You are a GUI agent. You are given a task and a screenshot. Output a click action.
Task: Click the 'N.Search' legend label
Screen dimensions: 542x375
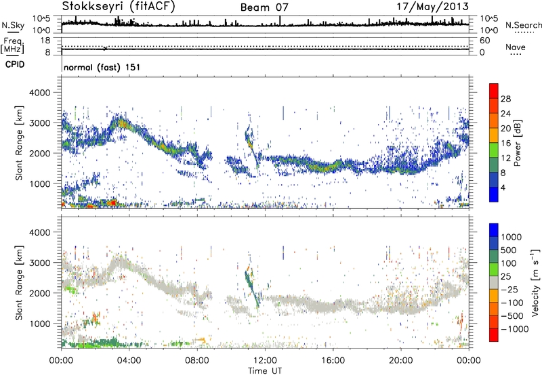tap(523, 25)
